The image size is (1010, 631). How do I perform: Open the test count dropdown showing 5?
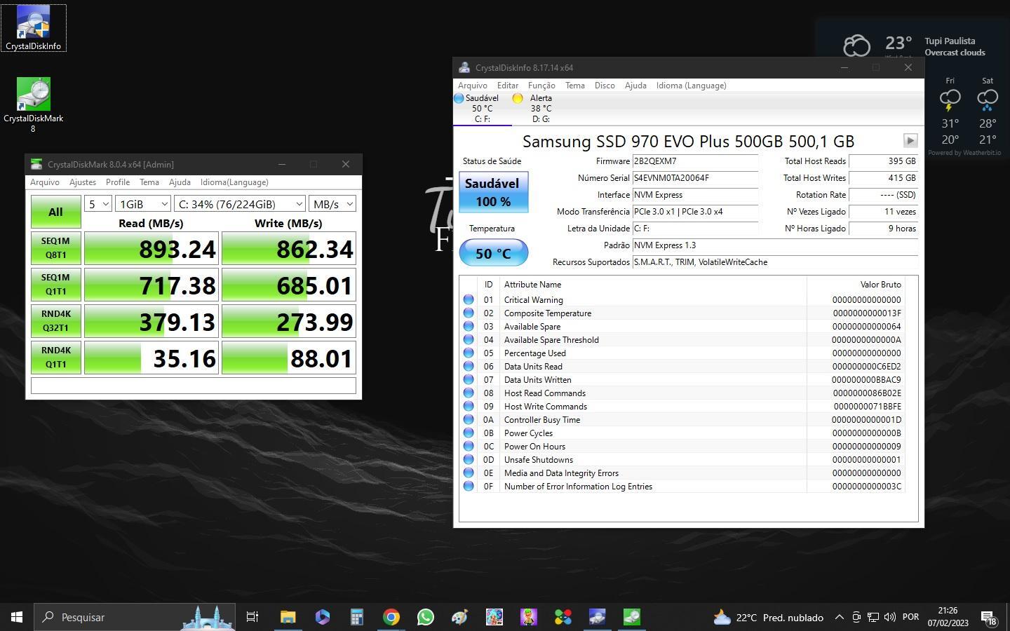tap(98, 204)
